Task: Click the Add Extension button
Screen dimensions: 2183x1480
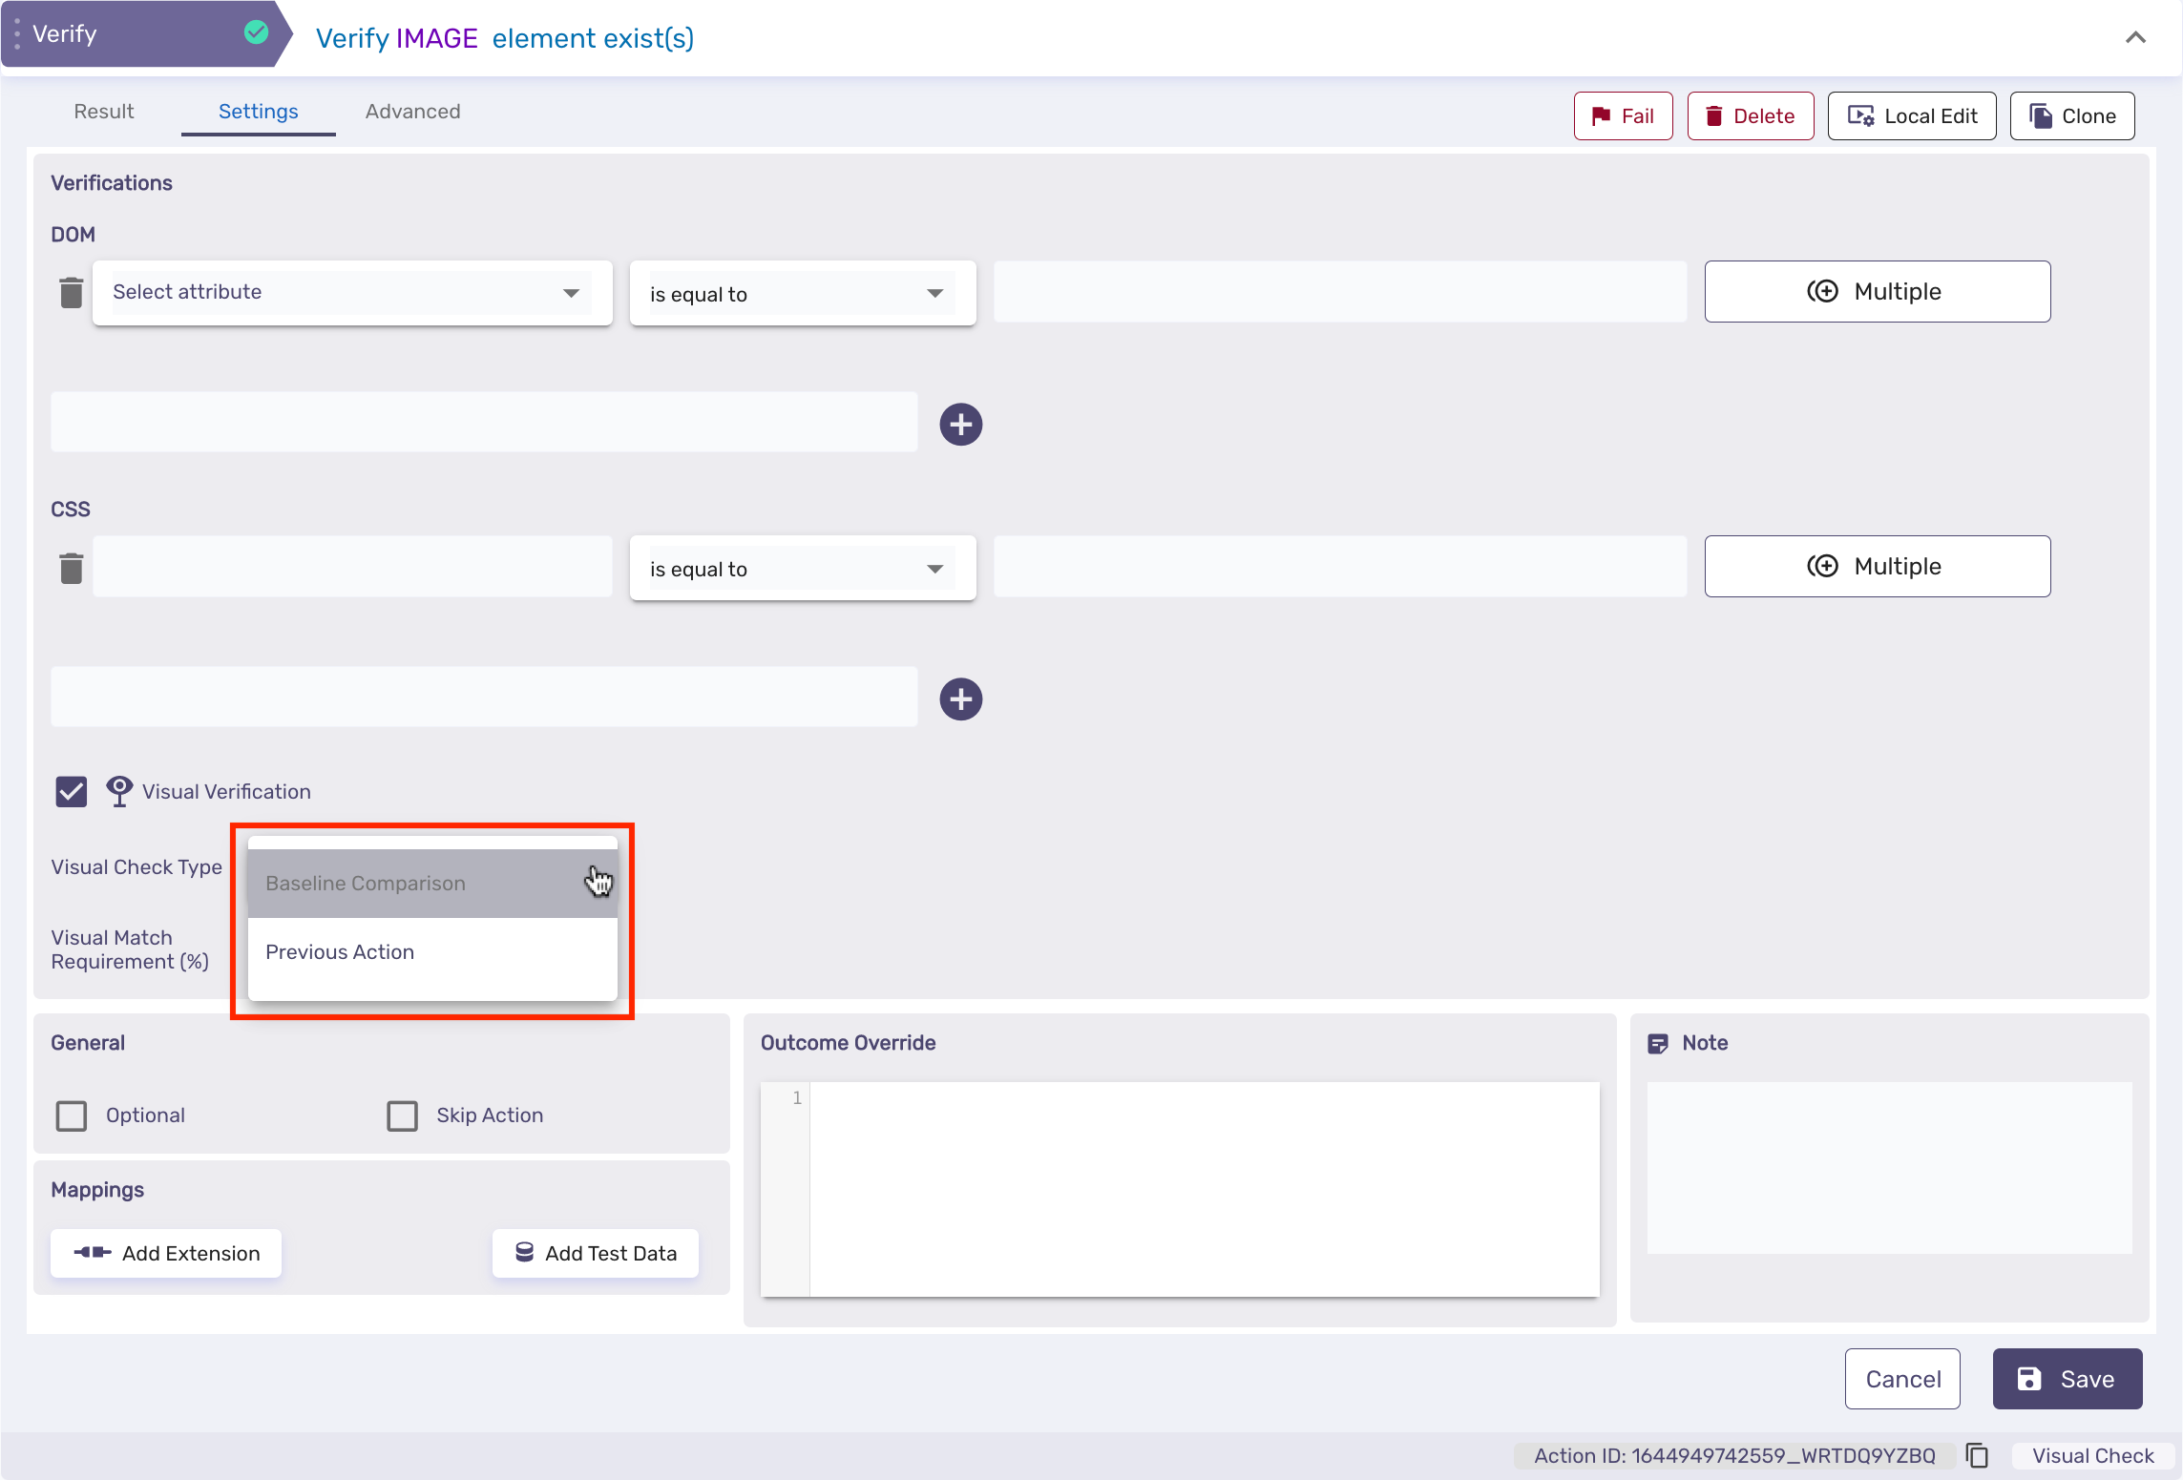Action: click(166, 1253)
